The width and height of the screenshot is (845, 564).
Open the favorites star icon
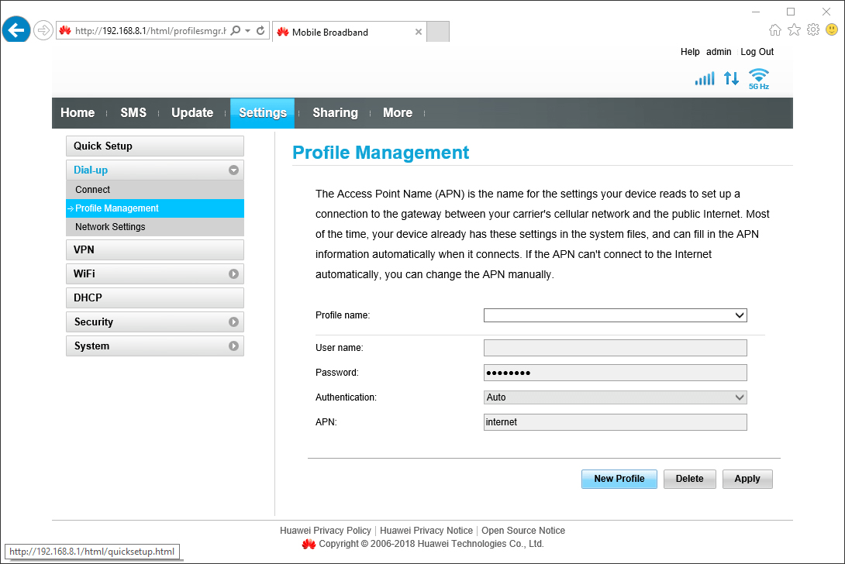(x=794, y=30)
